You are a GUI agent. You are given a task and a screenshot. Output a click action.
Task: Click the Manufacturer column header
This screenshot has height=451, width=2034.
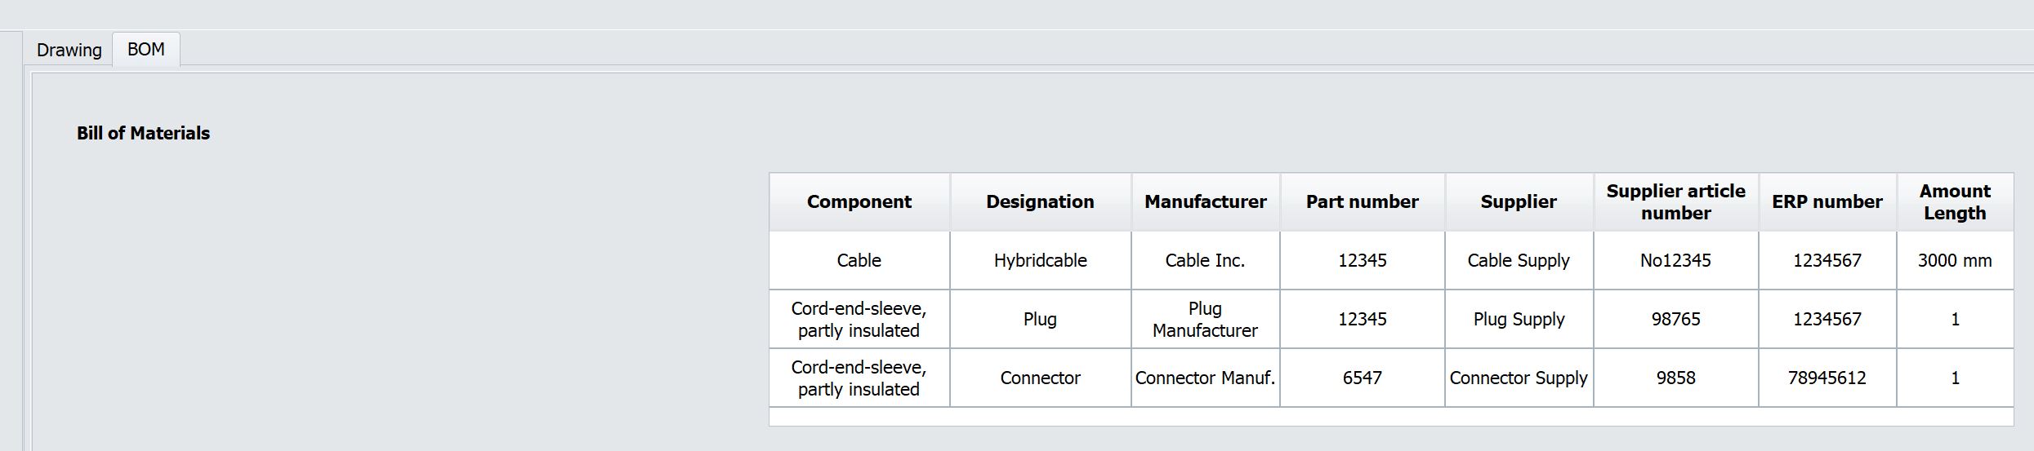pyautogui.click(x=1205, y=201)
